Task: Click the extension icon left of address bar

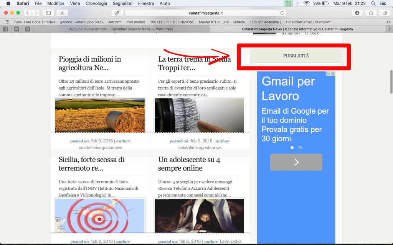Action: click(117, 13)
